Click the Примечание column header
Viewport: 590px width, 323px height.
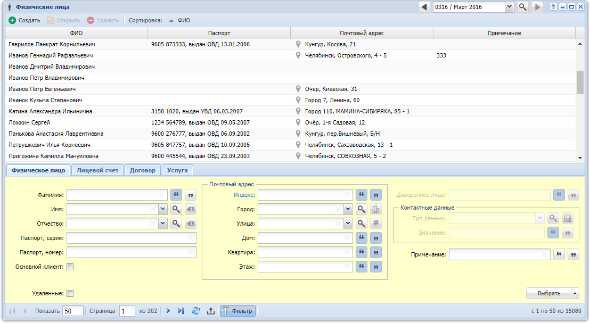(x=504, y=33)
